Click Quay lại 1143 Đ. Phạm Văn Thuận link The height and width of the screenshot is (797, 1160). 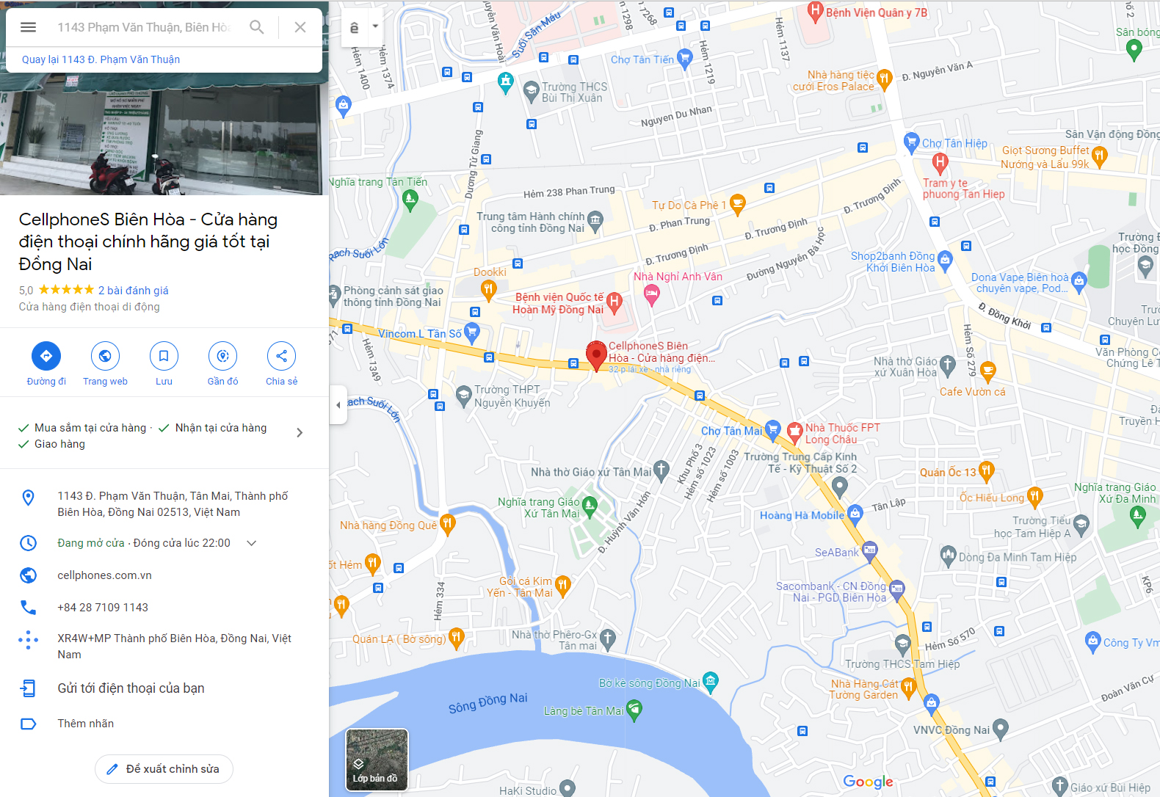click(101, 59)
